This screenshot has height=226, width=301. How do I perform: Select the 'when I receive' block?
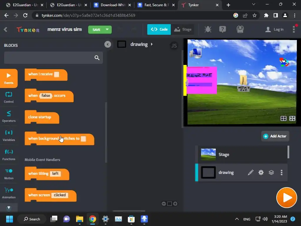click(x=46, y=74)
